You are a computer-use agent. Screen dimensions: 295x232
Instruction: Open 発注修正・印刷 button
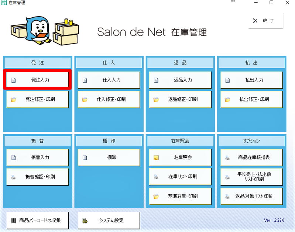tap(37, 99)
